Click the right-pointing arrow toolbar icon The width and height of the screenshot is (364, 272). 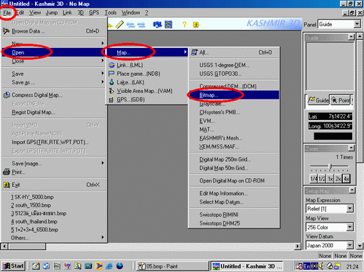(141, 25)
